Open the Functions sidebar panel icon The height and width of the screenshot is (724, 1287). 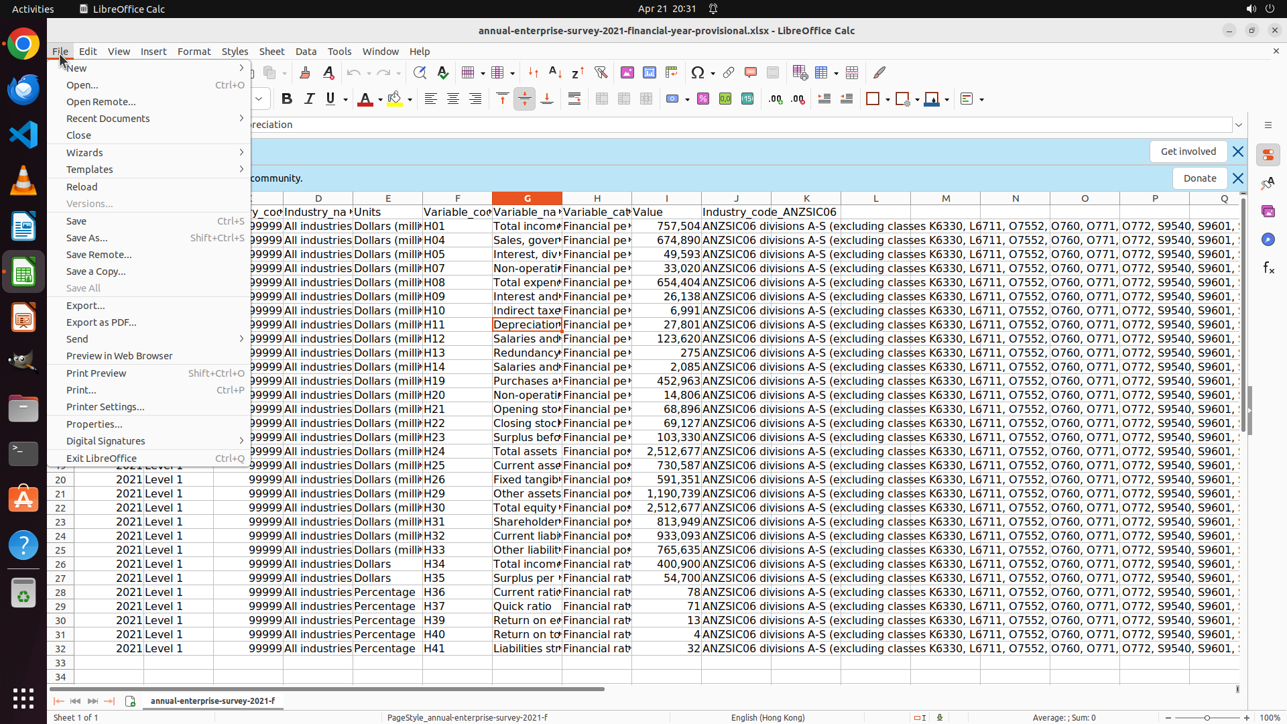point(1268,268)
